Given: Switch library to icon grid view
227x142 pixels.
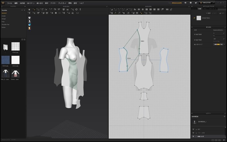Looking at the screenshot, I should (x=22, y=40).
